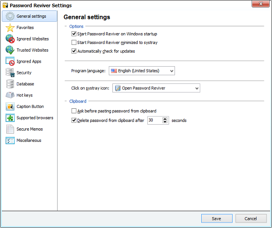Open the Favorites star icon
Image resolution: width=272 pixels, height=228 pixels.
click(10, 28)
